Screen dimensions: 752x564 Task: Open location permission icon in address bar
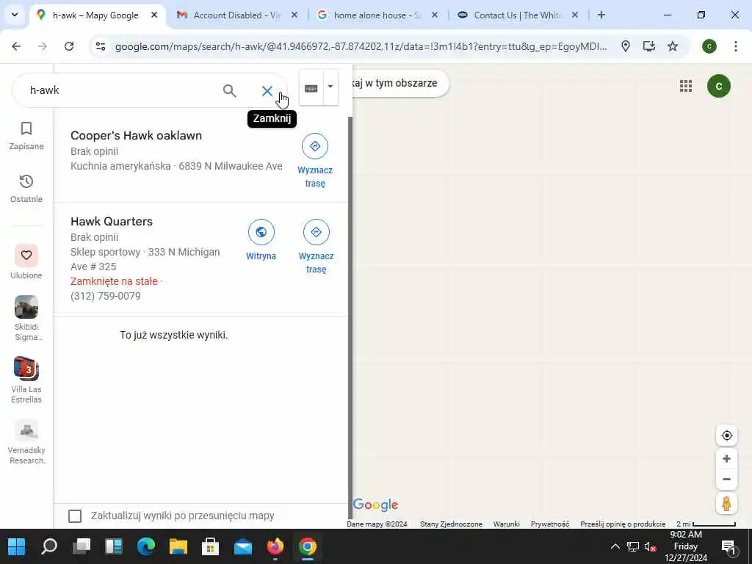point(626,46)
